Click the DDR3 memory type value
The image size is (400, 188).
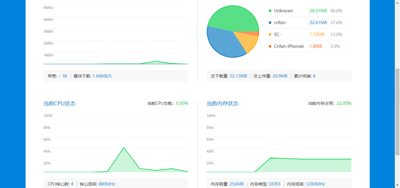point(275,184)
